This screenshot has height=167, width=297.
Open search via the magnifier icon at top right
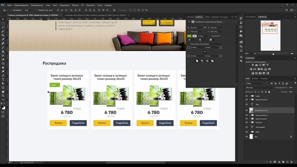[x=287, y=10]
